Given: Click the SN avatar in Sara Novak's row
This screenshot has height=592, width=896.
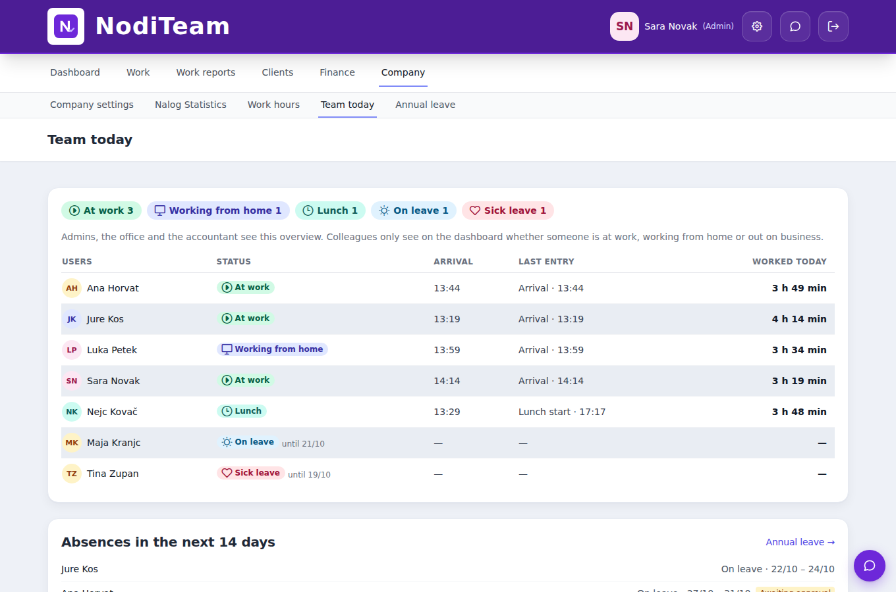Looking at the screenshot, I should tap(72, 381).
